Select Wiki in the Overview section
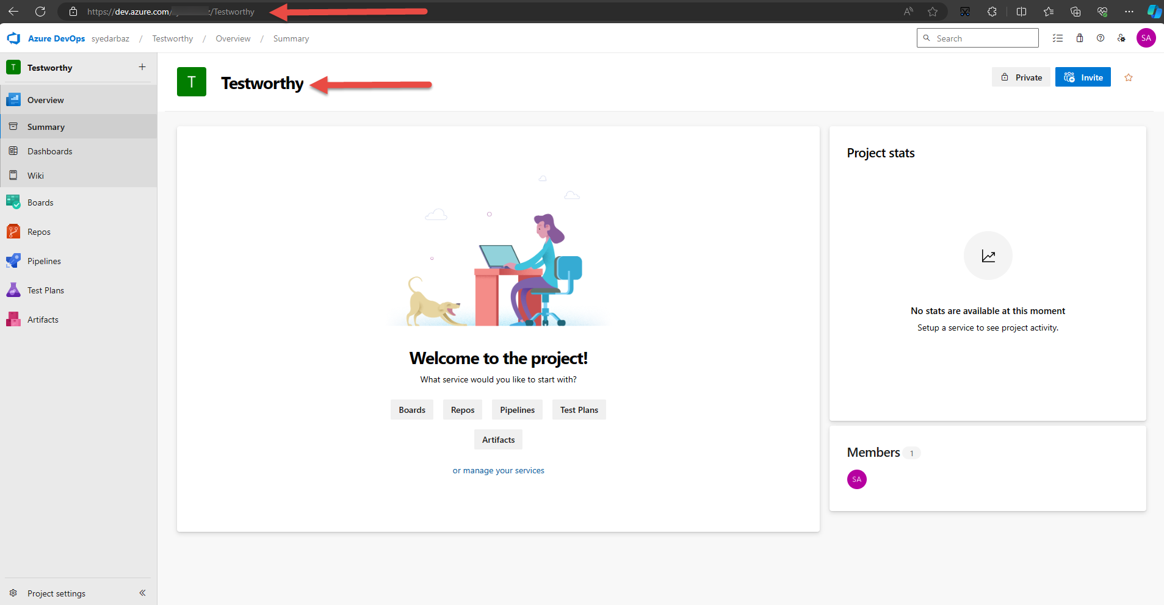 pos(35,176)
